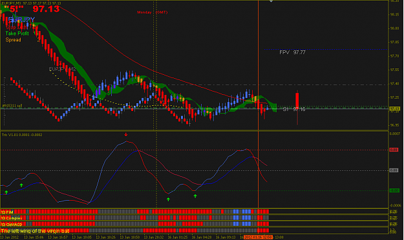This screenshot has height=240, width=404.
Task: Click the "98.00" price axis label
Action: point(394,28)
